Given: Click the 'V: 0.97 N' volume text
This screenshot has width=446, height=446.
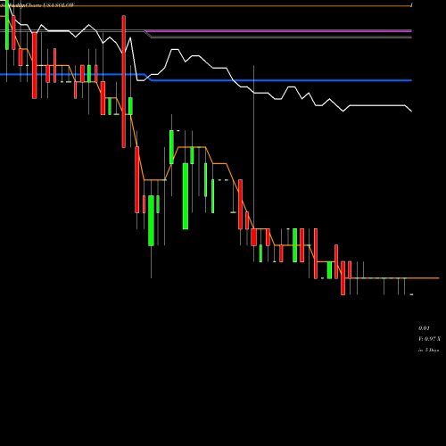Looking at the screenshot, I should [x=429, y=339].
